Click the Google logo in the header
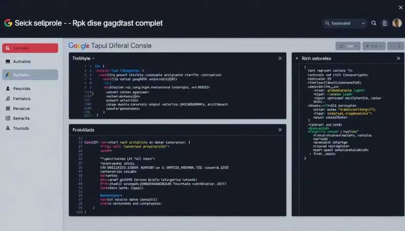Image resolution: width=405 pixels, height=231 pixels. (x=8, y=23)
